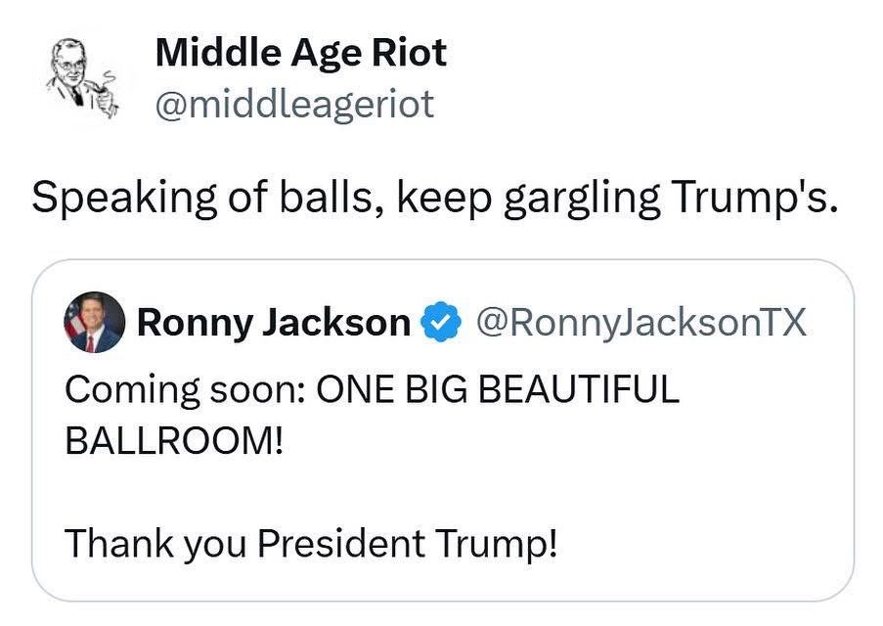Click the word "BALLROOM!" in quoted tweet
Image resolution: width=883 pixels, height=626 pixels.
pyautogui.click(x=174, y=438)
